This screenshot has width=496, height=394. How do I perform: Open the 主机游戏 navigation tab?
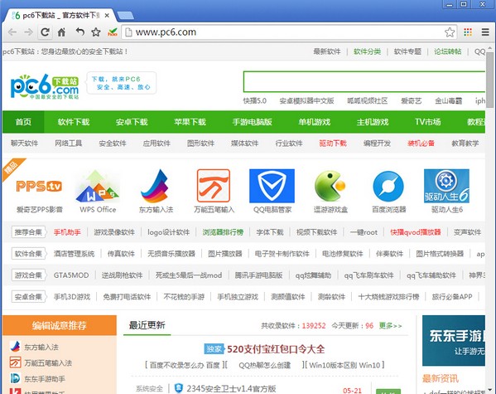373,122
